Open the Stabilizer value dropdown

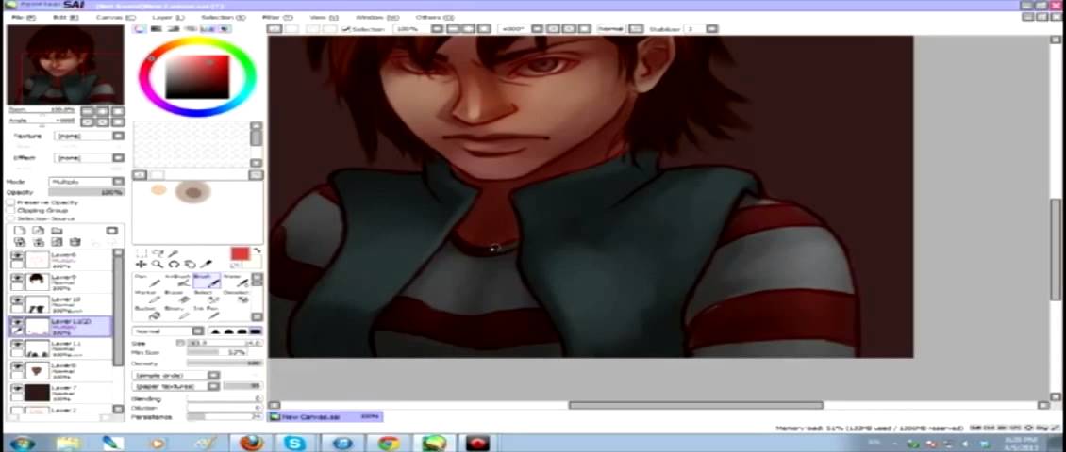pos(711,29)
